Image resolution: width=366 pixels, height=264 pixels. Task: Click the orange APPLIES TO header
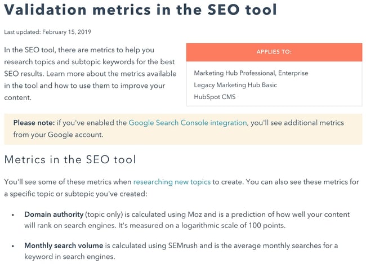274,51
